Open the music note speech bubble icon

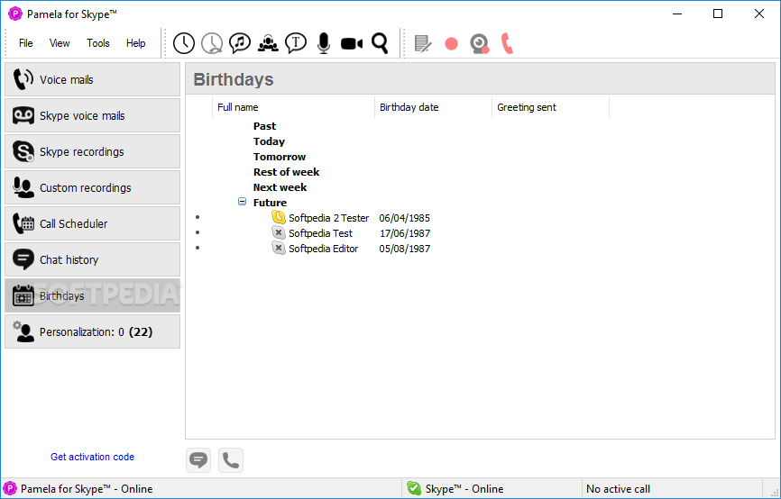pyautogui.click(x=240, y=43)
